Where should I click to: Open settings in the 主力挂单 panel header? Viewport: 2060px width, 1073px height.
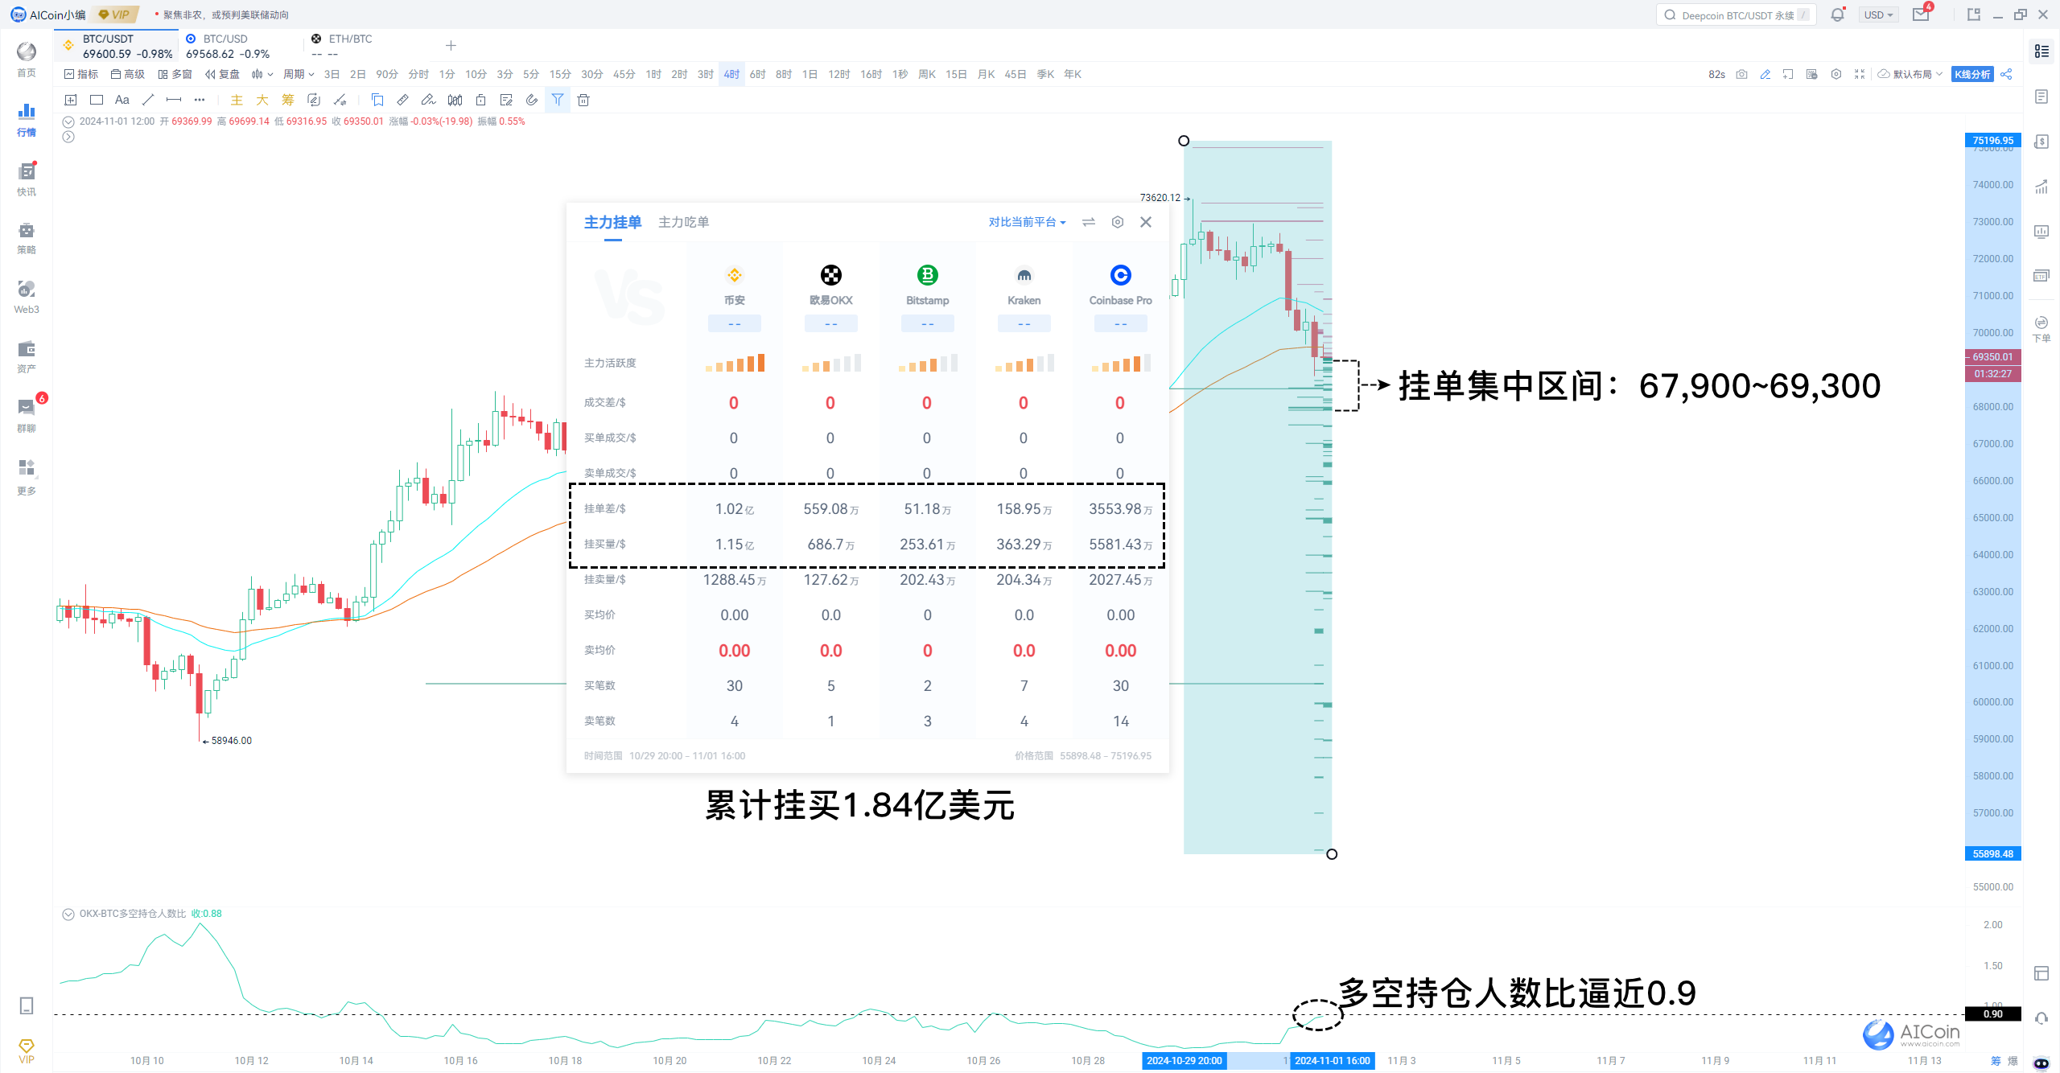1118,222
